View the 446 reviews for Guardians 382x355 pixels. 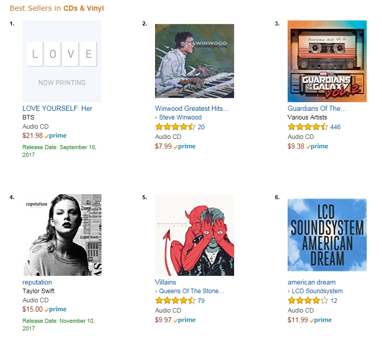(x=336, y=127)
